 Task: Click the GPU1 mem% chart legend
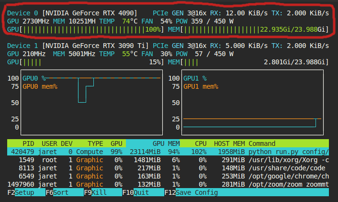(x=201, y=87)
